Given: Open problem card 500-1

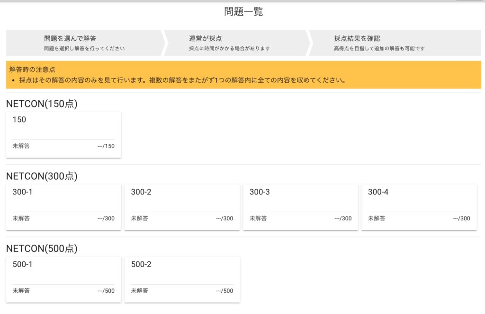Looking at the screenshot, I should coord(64,280).
